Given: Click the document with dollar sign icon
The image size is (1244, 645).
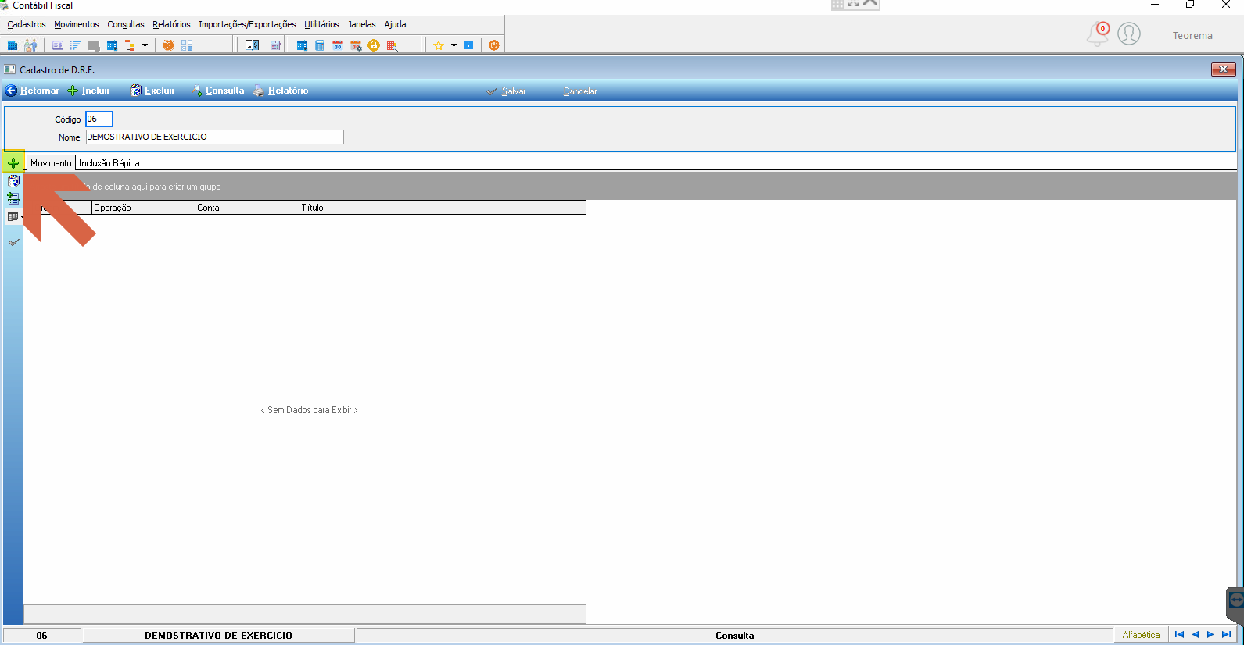Looking at the screenshot, I should (253, 45).
